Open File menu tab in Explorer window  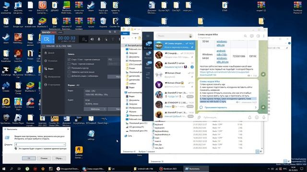(125, 33)
